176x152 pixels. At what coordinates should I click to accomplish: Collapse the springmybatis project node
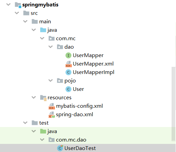tap(8, 5)
